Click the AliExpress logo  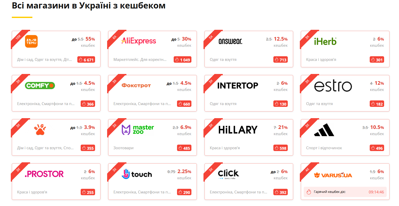[x=139, y=41]
